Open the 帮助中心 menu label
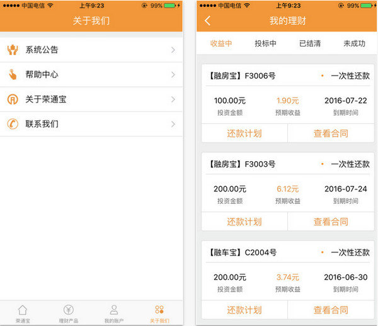This screenshot has height=326, width=378. [42, 74]
